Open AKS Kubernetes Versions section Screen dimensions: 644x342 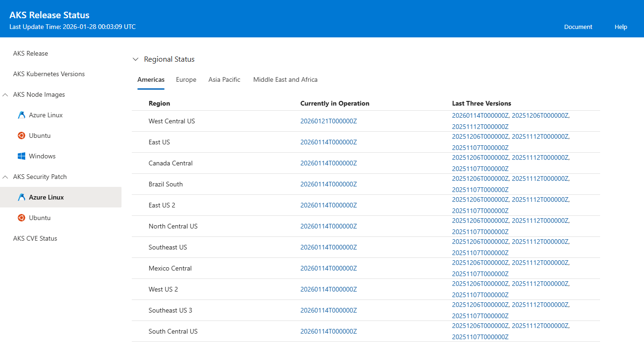click(49, 73)
